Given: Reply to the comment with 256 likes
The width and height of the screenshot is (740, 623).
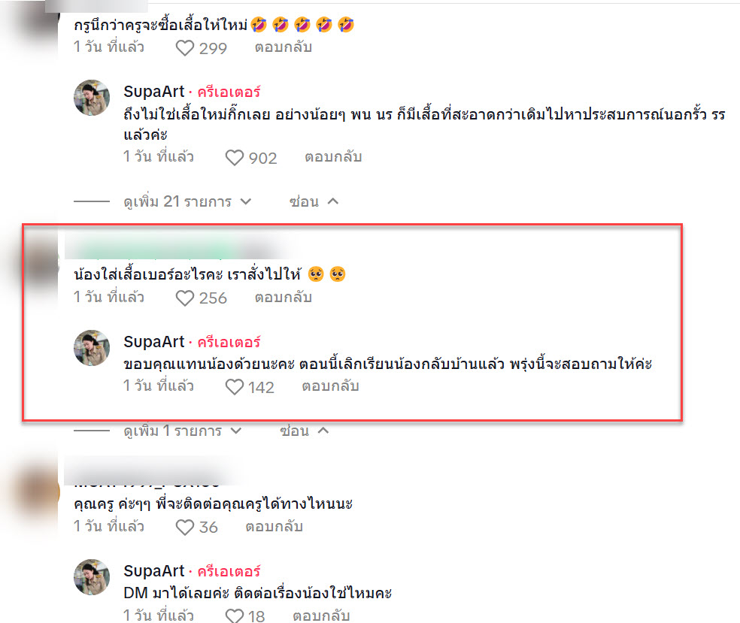Looking at the screenshot, I should [284, 297].
